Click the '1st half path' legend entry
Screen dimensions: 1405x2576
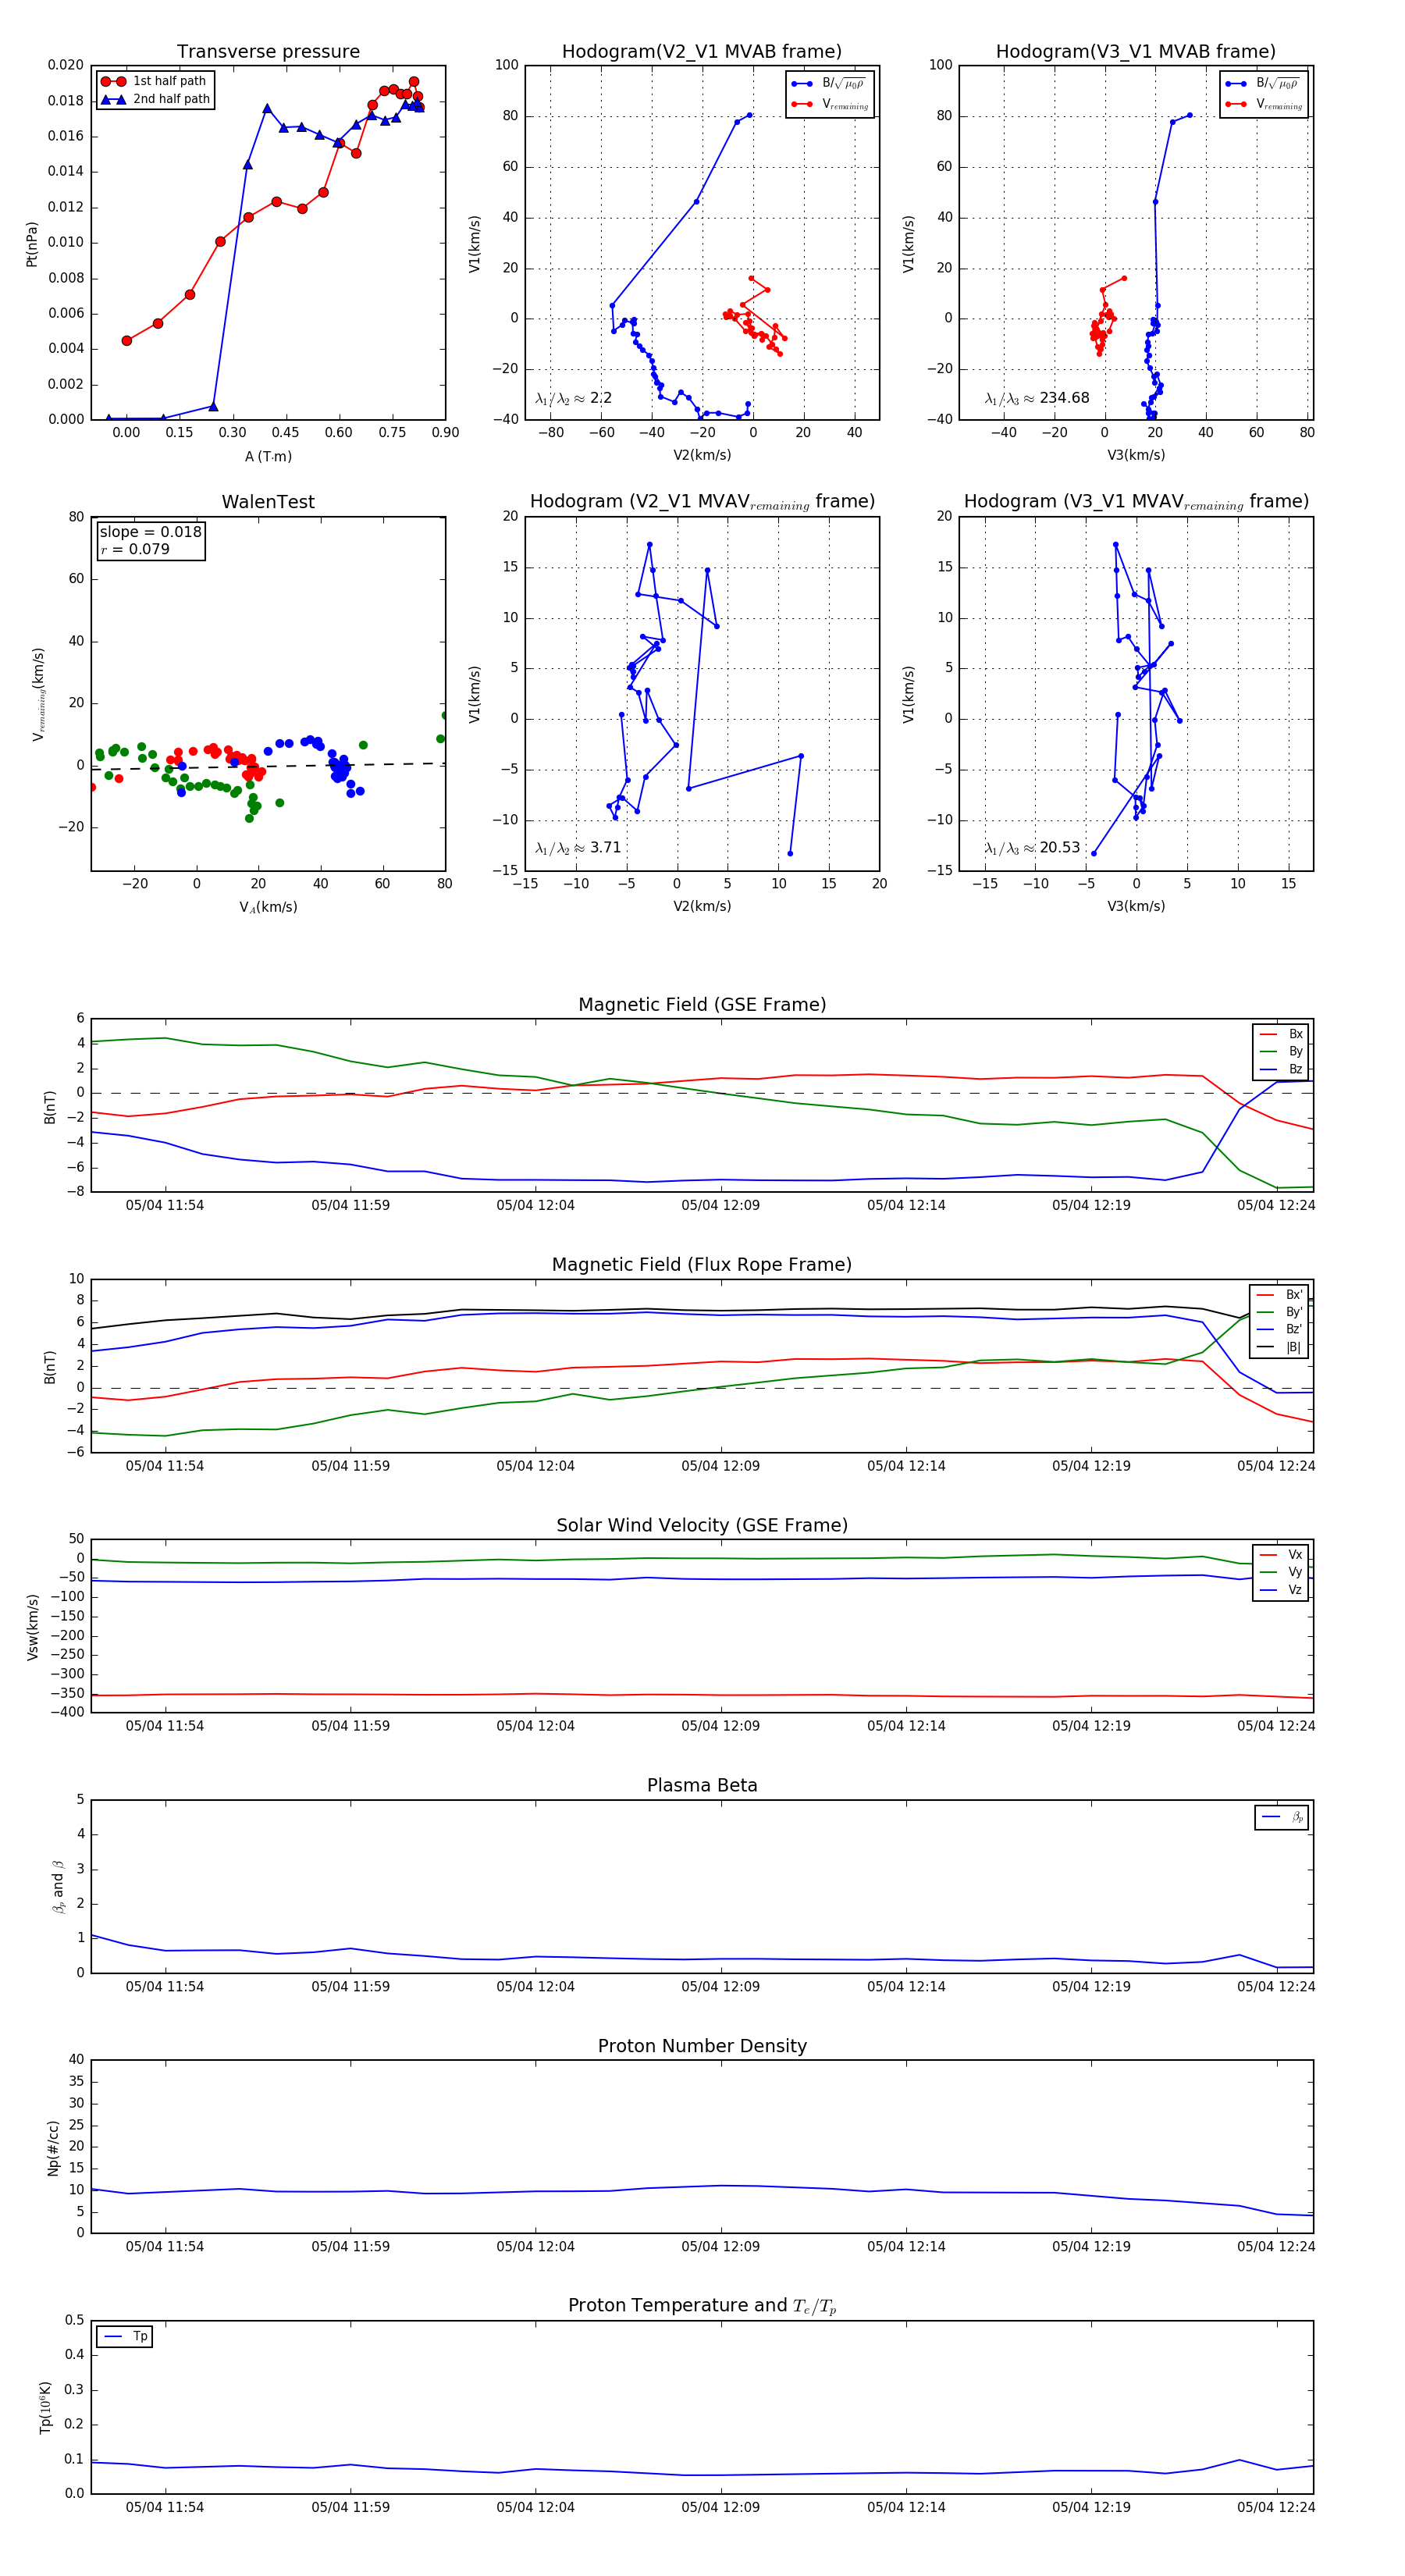click(154, 81)
